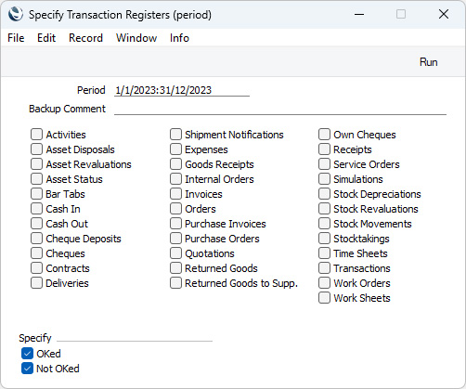Open the Record menu
This screenshot has height=389, width=466.
point(85,38)
